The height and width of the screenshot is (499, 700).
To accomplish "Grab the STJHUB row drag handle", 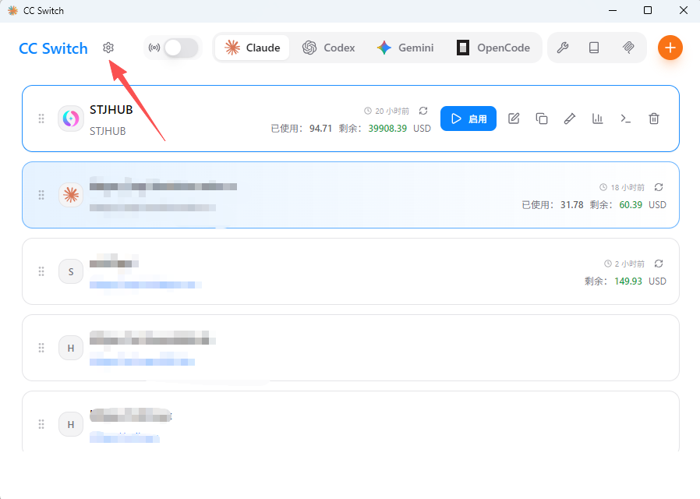I will pos(41,119).
